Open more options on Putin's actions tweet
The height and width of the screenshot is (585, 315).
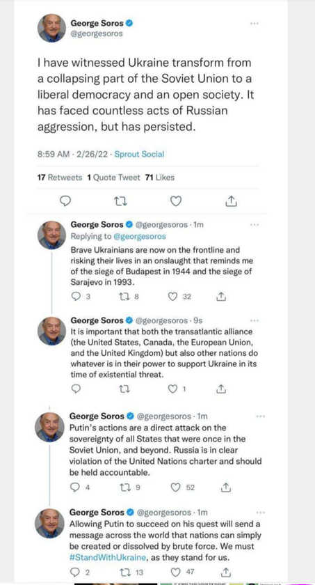[x=261, y=416]
